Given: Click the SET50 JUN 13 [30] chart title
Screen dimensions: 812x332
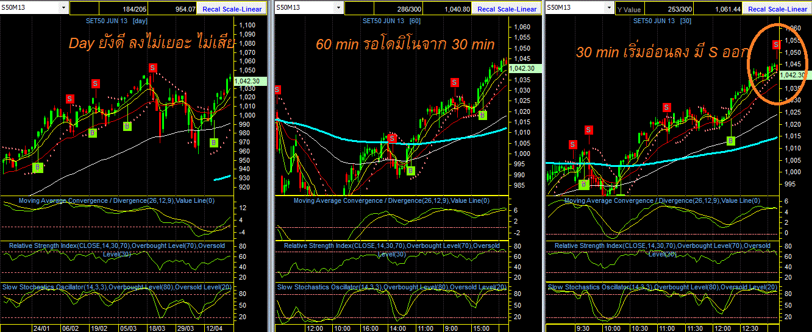Looking at the screenshot, I should click(x=663, y=21).
